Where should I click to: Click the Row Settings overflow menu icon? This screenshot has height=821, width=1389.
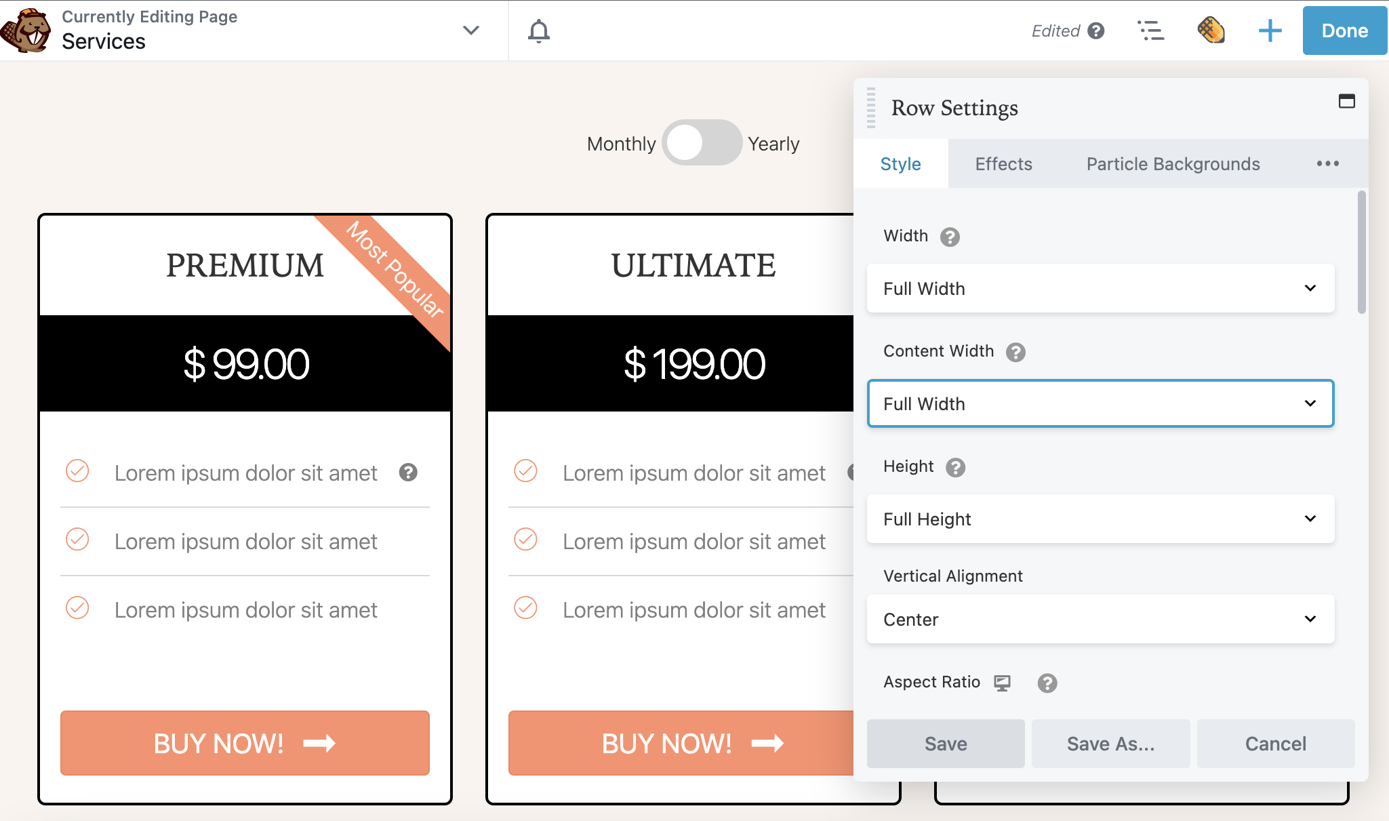pos(1327,163)
